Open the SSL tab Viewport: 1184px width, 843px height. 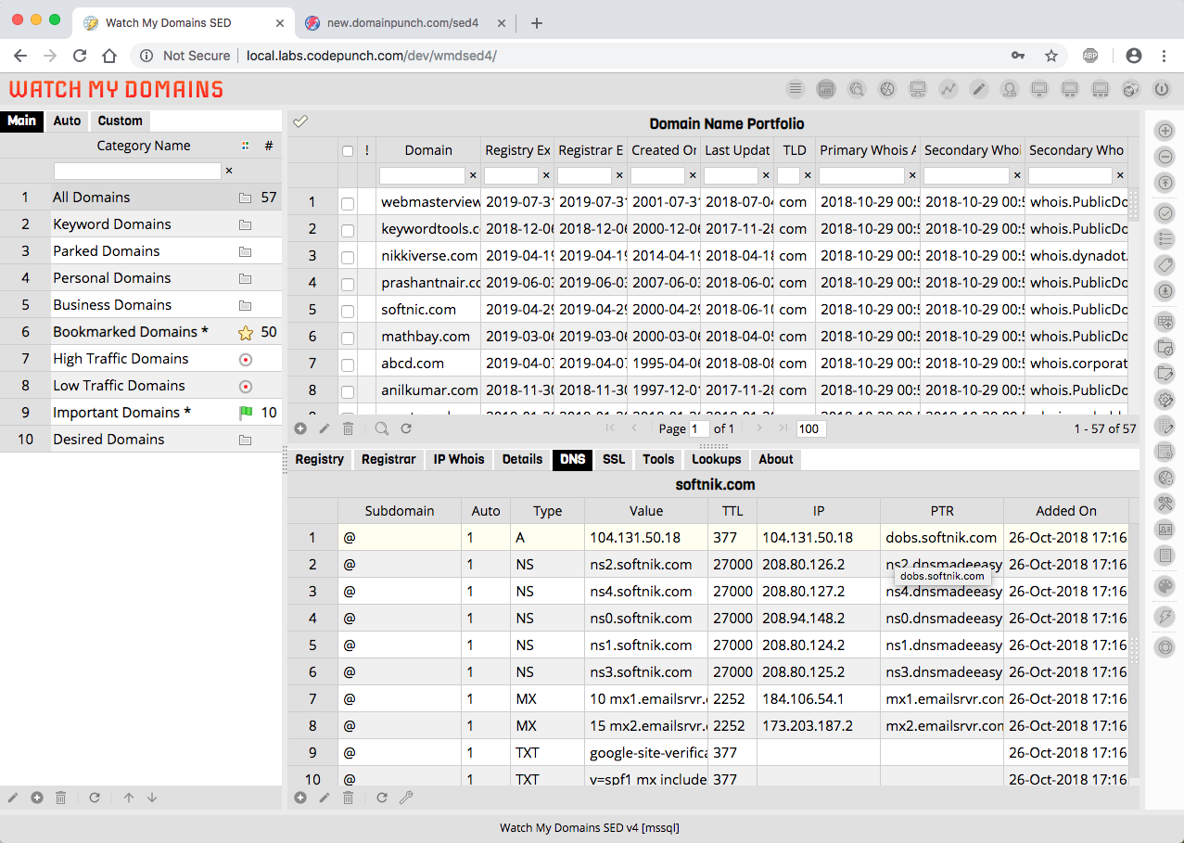614,459
